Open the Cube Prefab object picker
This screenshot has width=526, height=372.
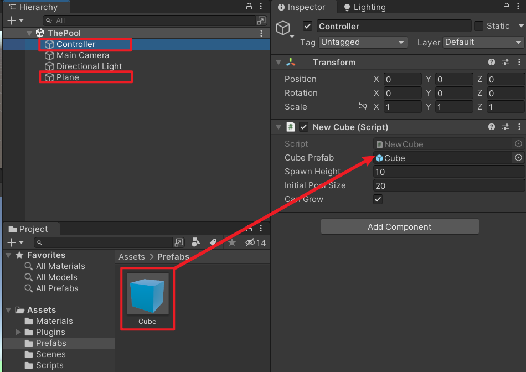pyautogui.click(x=518, y=158)
